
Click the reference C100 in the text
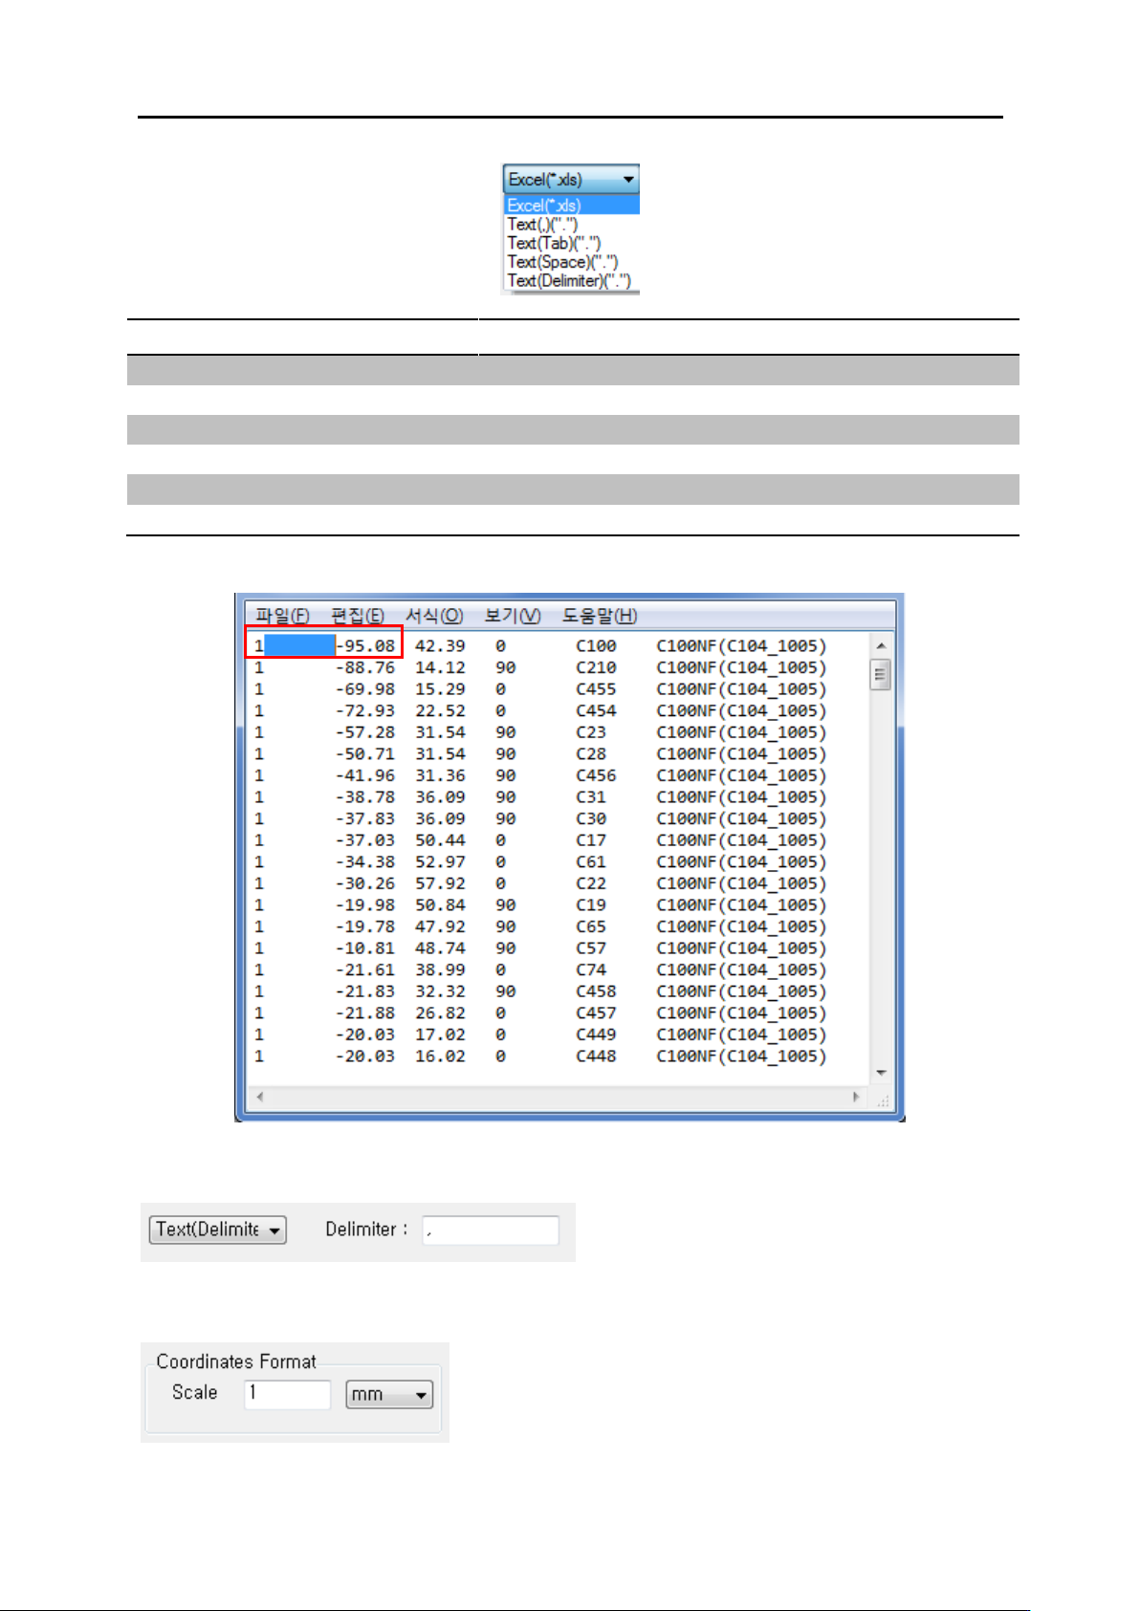click(596, 646)
